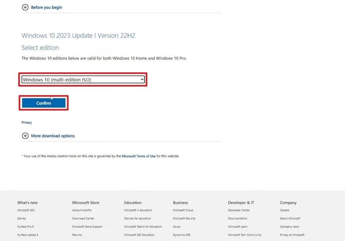Open the Privacy link below Confirm
Viewport: 345px width, 241px height.
coord(27,122)
